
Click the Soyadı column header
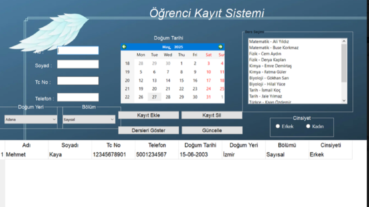click(70, 145)
